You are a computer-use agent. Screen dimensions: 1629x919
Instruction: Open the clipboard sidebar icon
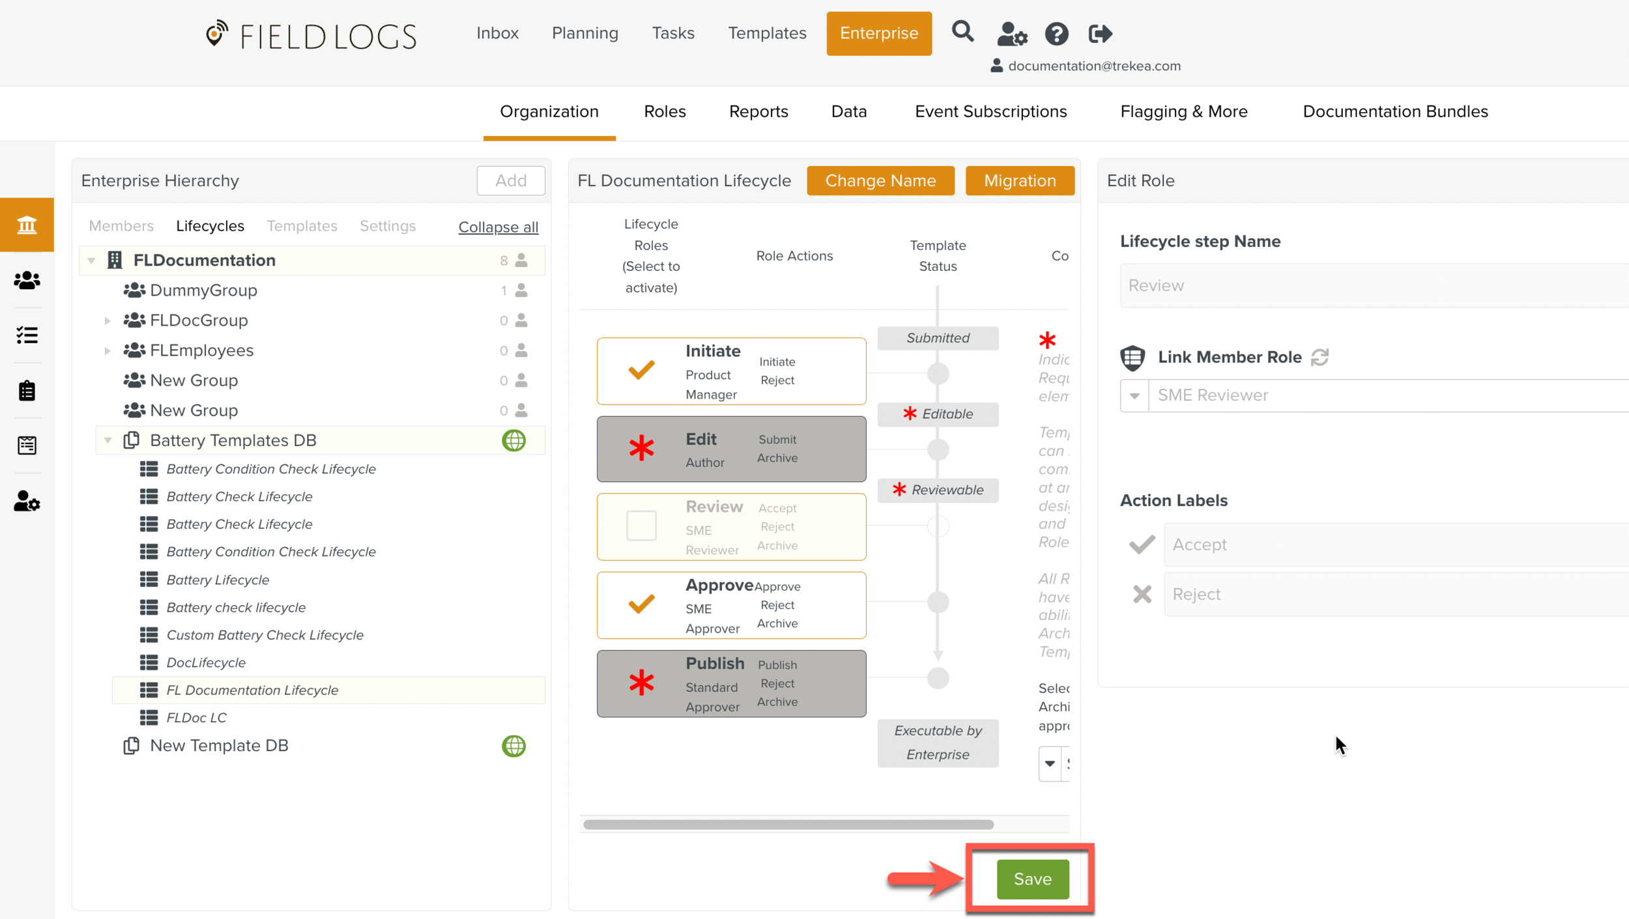[x=27, y=391]
